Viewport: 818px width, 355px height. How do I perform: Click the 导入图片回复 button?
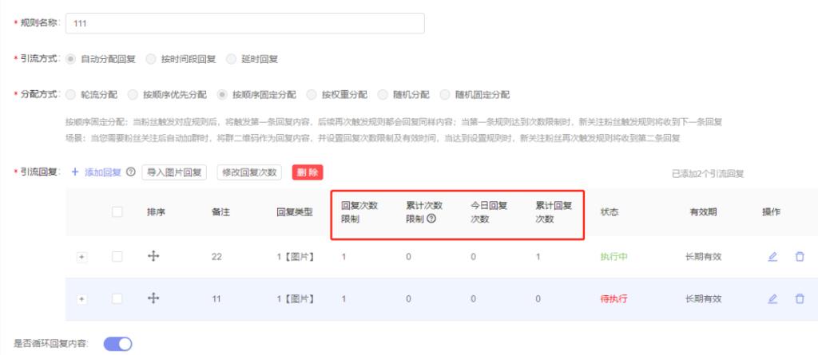click(x=174, y=172)
